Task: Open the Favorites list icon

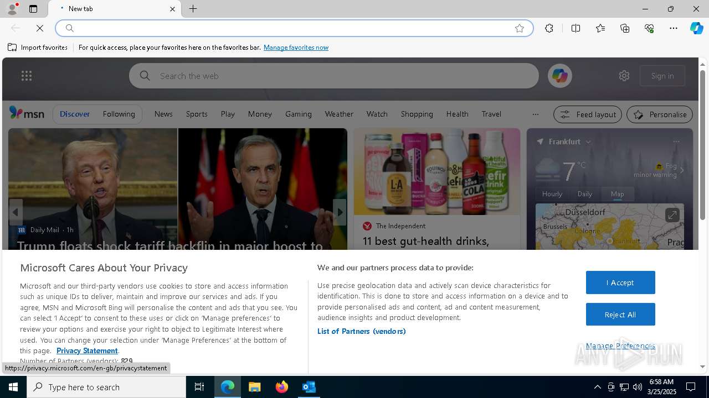Action: click(x=600, y=28)
